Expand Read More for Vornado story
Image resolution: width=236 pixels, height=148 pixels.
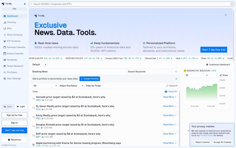tap(170, 97)
